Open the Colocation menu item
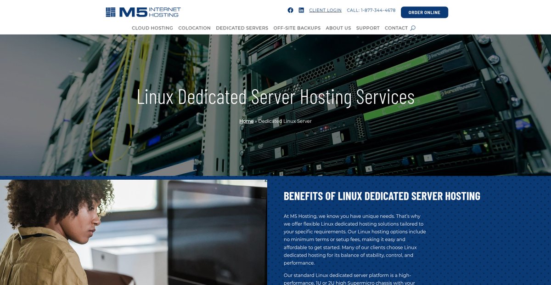The width and height of the screenshot is (551, 285). coord(194,28)
